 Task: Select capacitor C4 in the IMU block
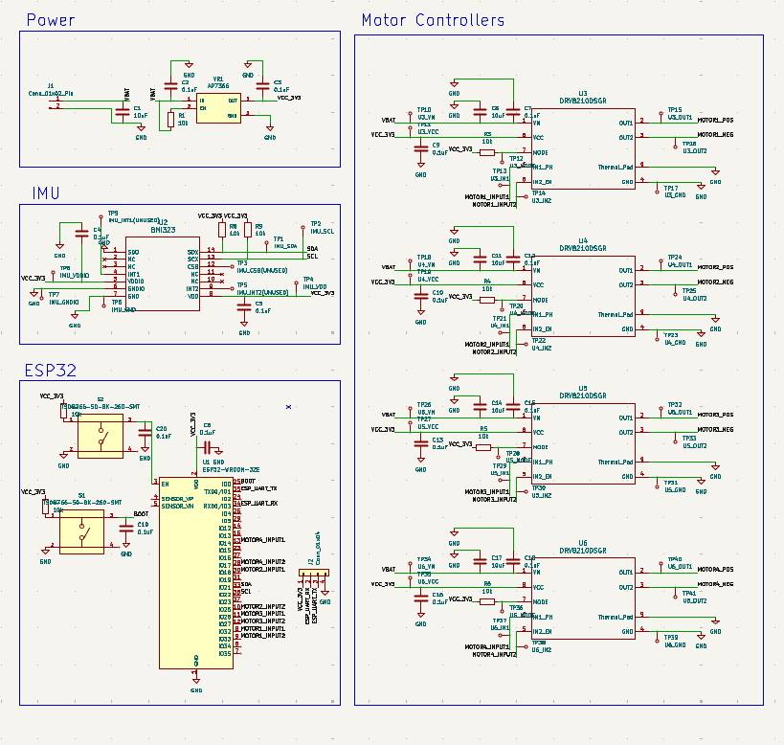(81, 234)
